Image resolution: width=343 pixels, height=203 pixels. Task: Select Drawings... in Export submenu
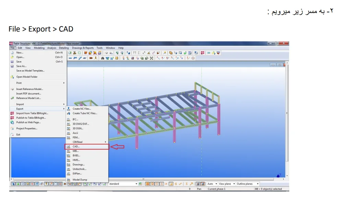[87, 165]
